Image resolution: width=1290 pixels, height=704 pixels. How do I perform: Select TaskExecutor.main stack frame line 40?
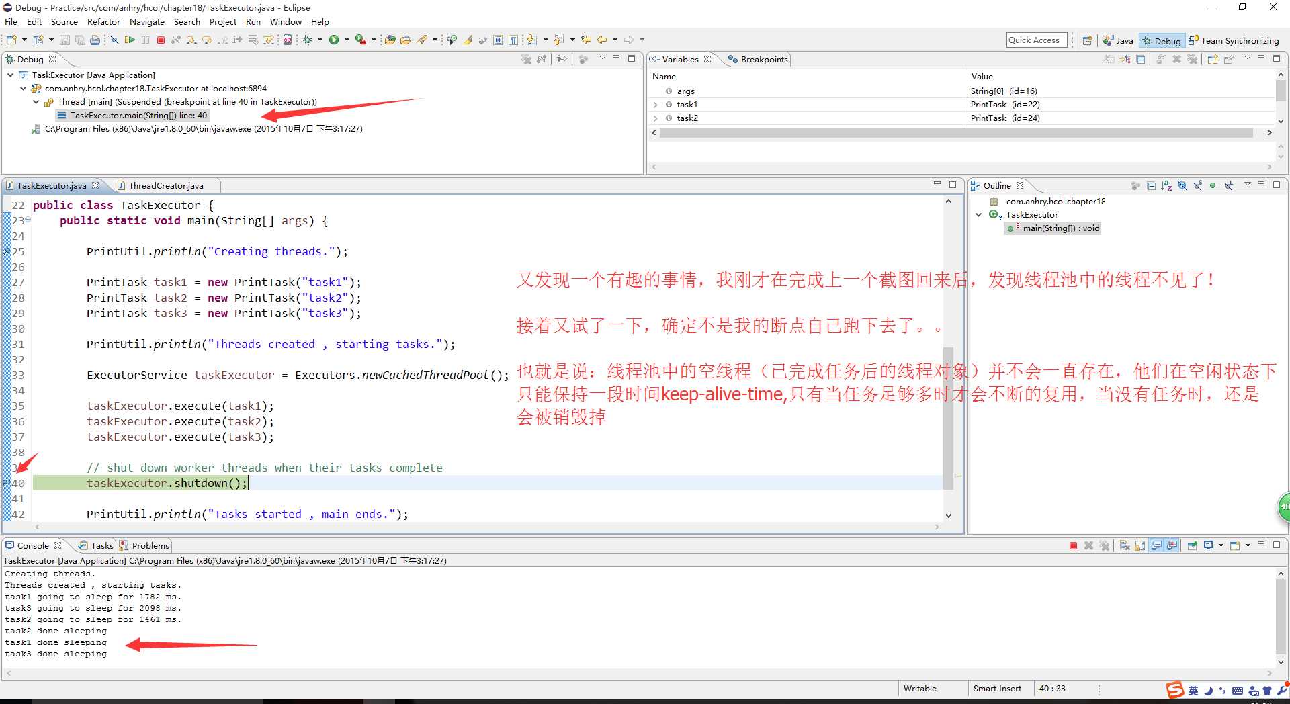132,116
